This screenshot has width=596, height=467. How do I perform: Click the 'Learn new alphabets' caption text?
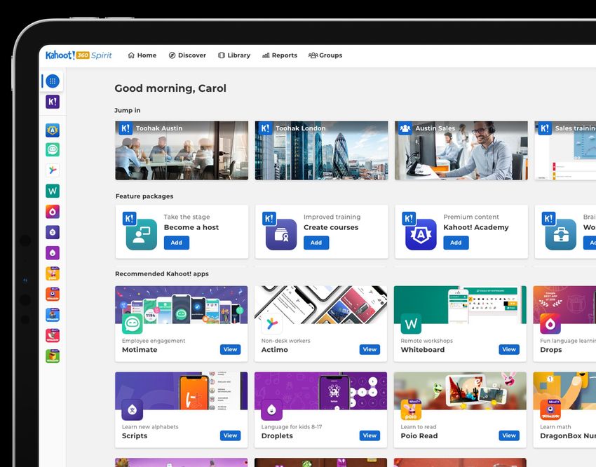click(x=150, y=427)
